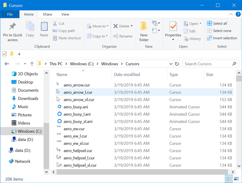
Task: Open Network in navigation pane
Action: (19, 161)
